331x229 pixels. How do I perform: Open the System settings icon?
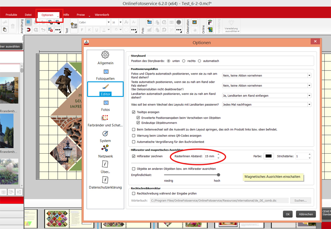click(105, 133)
